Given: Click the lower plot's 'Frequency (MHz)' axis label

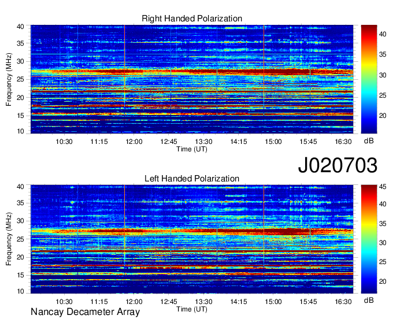Looking at the screenshot, I should pos(9,239).
